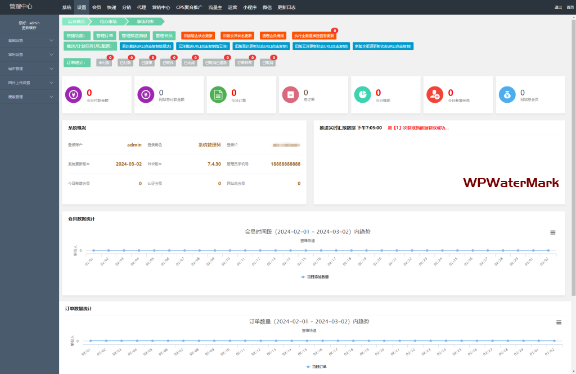This screenshot has width=576, height=374.
Task: Toggle the 当日添加数量 legend series
Action: coord(315,277)
